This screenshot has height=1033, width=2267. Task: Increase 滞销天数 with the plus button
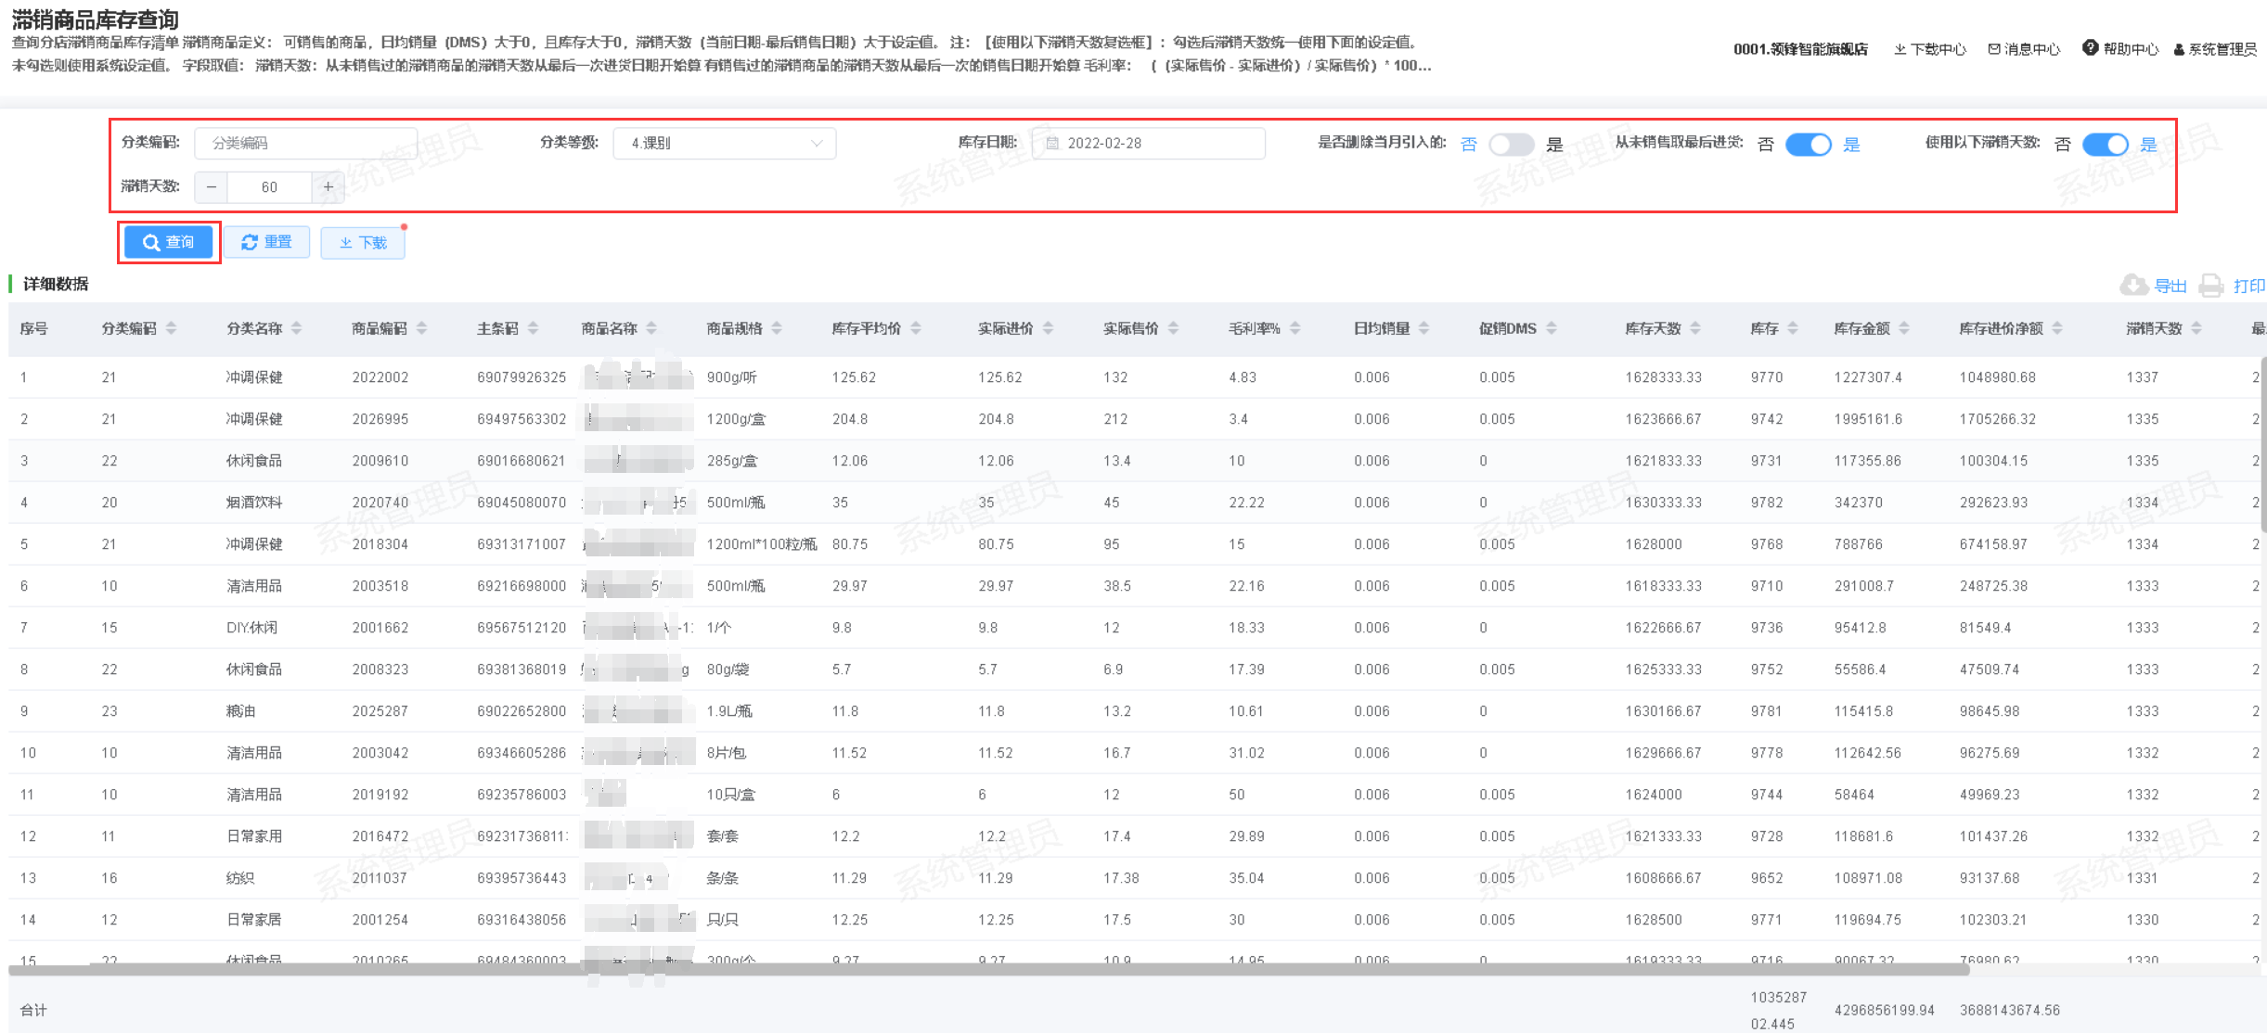328,187
